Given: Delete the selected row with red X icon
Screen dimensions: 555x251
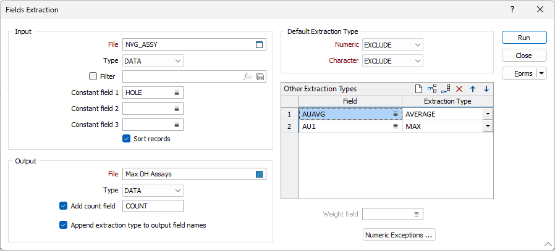Looking at the screenshot, I should point(459,89).
